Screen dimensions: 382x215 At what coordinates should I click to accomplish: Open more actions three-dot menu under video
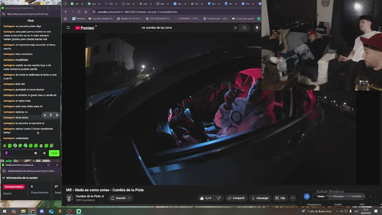[293, 198]
